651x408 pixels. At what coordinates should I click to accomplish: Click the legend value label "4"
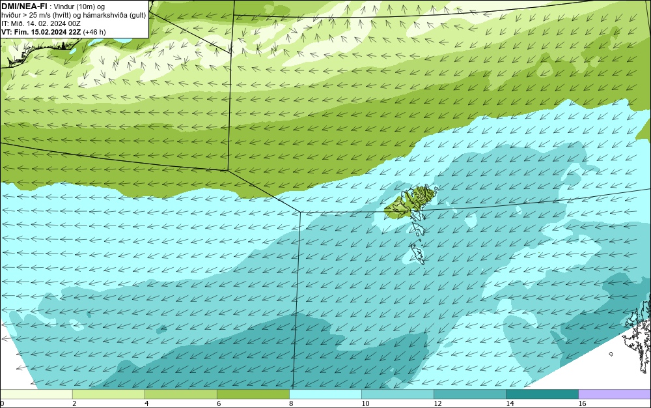click(x=146, y=403)
